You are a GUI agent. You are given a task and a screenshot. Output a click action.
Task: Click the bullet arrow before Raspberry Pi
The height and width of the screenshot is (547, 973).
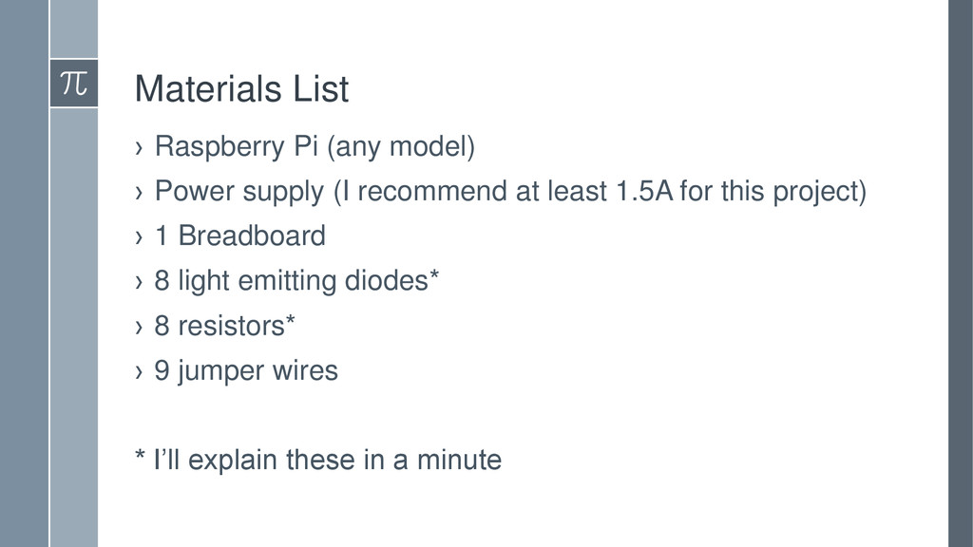[x=139, y=148]
